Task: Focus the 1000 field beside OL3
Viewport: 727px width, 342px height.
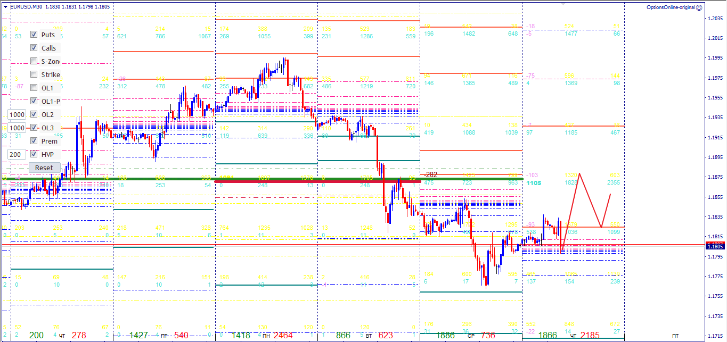Action: click(x=17, y=128)
